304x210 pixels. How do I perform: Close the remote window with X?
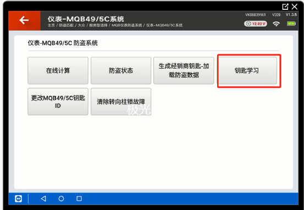[x=295, y=7]
